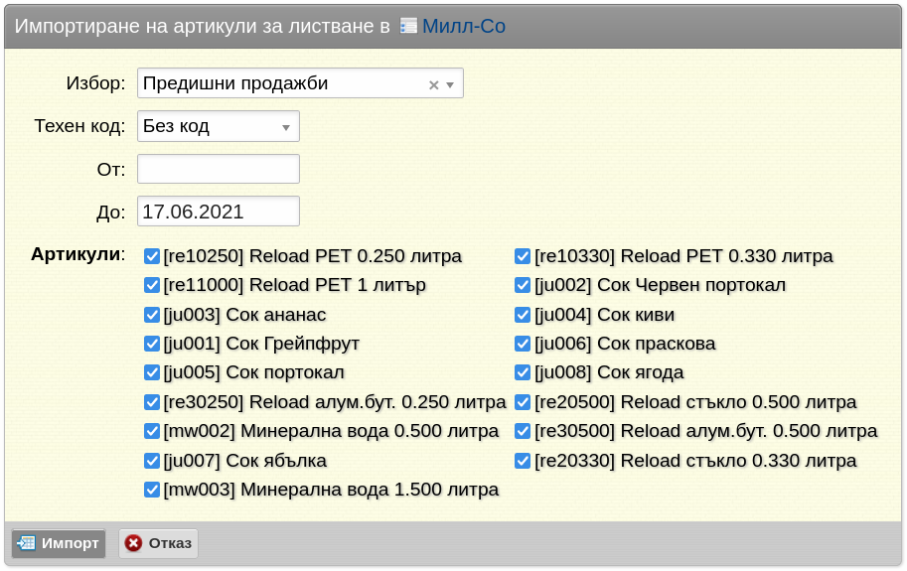
Task: Uncheck [mw003] Минерална вода 1.500 литра
Action: pyautogui.click(x=152, y=490)
